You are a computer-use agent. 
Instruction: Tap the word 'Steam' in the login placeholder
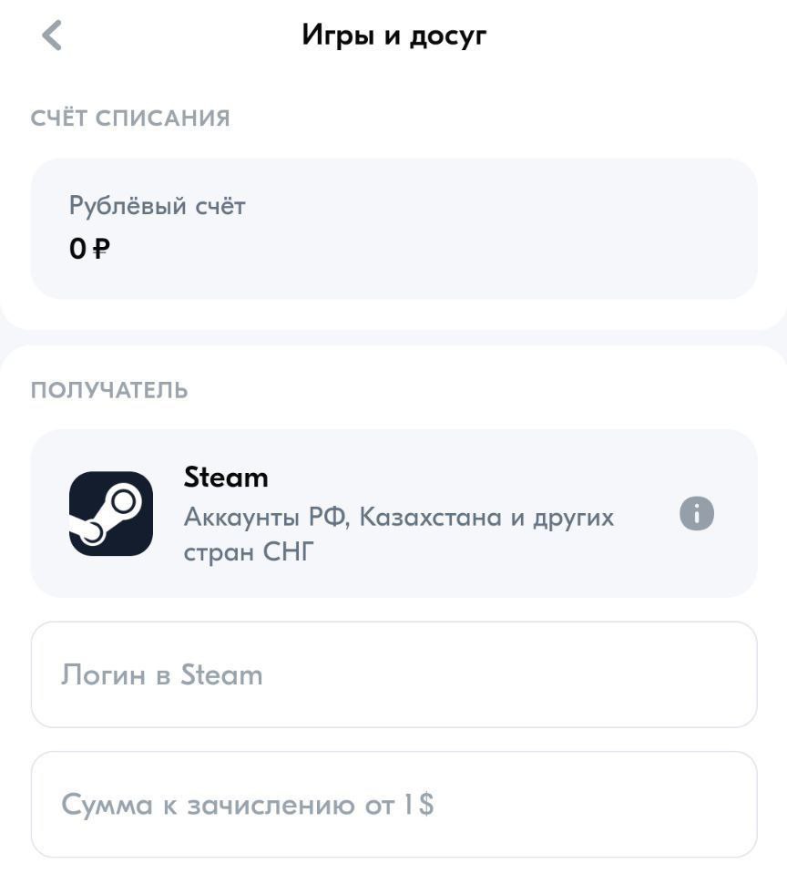(x=221, y=674)
